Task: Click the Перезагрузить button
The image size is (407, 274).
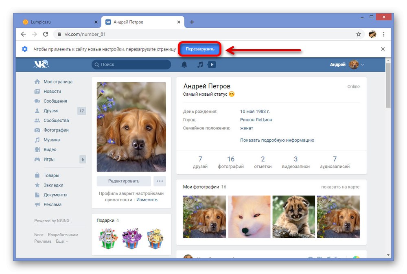Action: (x=200, y=49)
